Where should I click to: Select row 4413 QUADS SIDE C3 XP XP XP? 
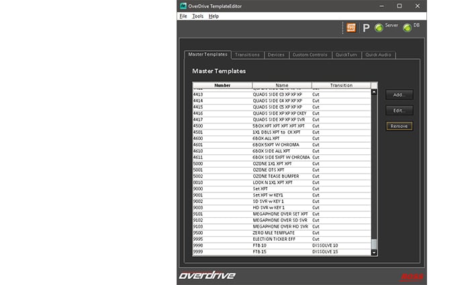[x=282, y=95]
